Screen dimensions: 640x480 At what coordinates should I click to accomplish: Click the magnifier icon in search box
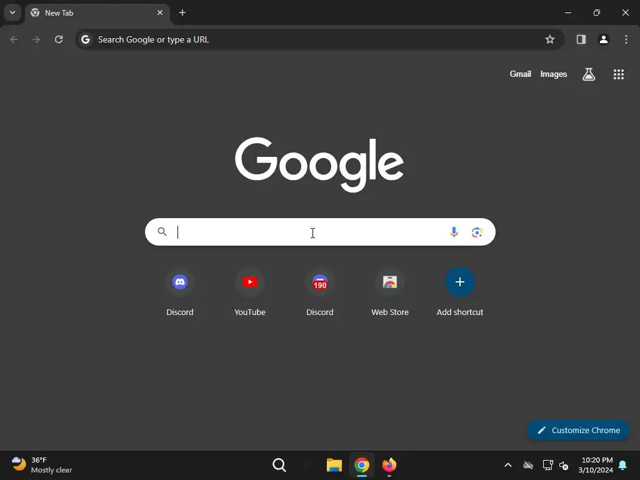click(162, 232)
